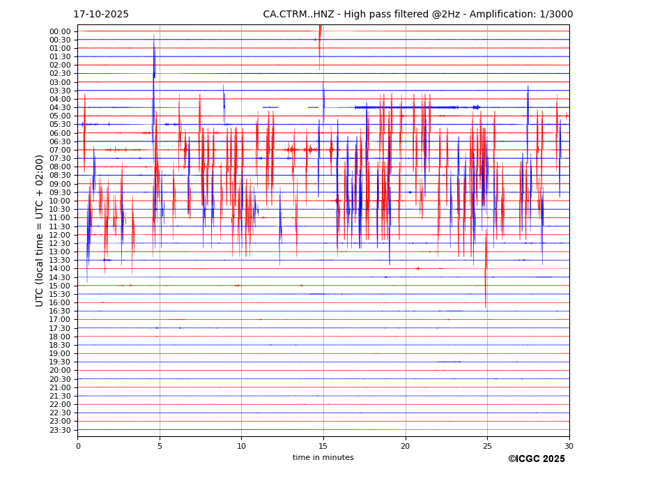Select the 17:00 time row label
Image resolution: width=646 pixels, height=485 pixels.
click(x=60, y=320)
